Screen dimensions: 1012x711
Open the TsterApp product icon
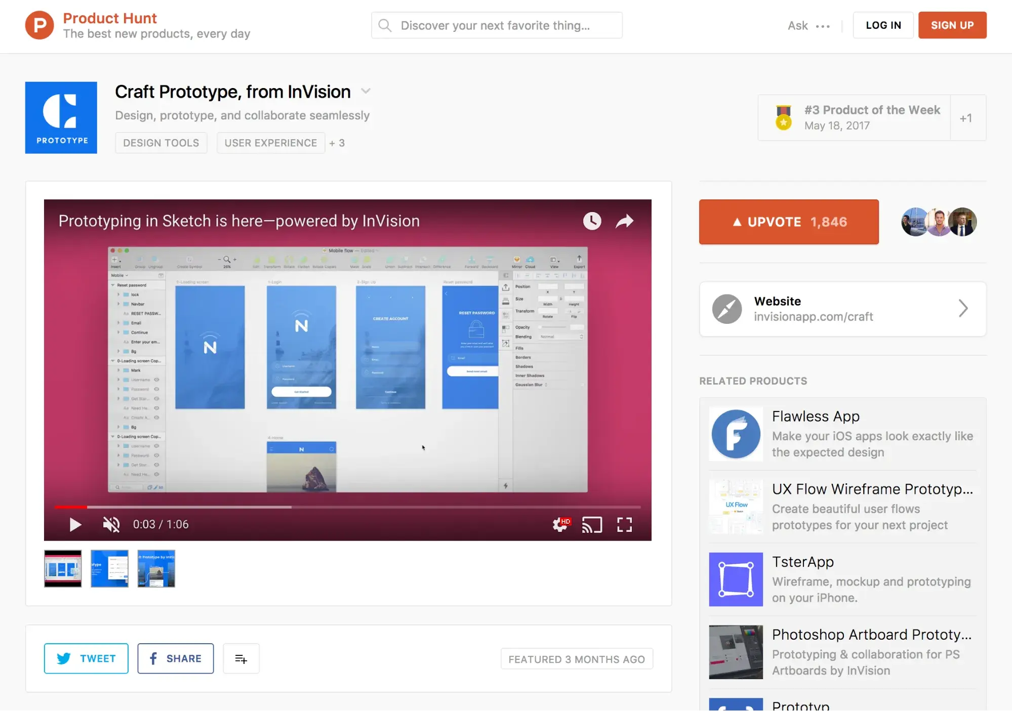pyautogui.click(x=736, y=579)
